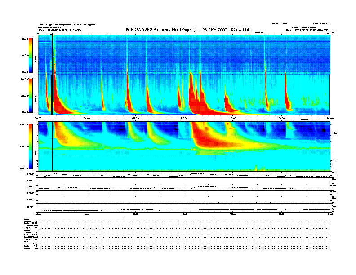The image size is (356, 275).
Task: Click the 20:00 tick on bottom time axis
Action: (281, 214)
